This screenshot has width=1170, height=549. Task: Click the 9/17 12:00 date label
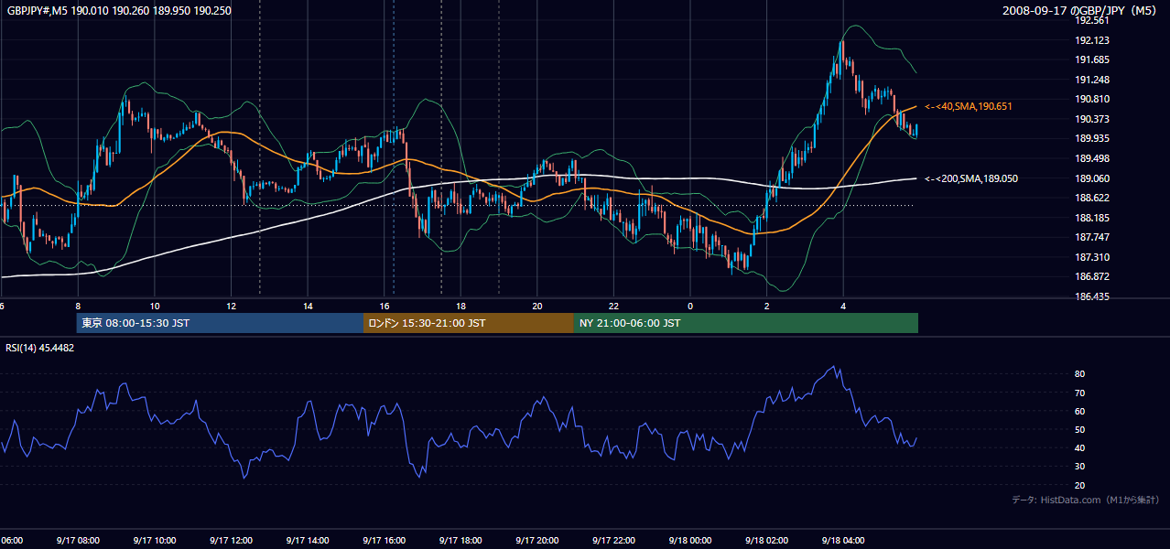(x=231, y=540)
